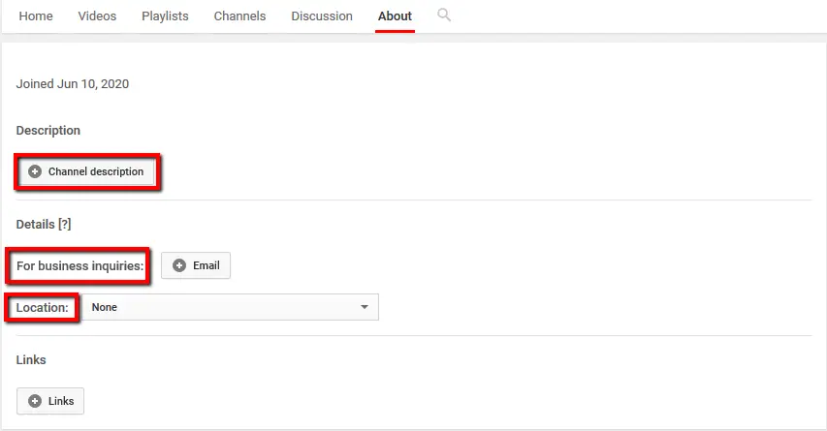The image size is (827, 431).
Task: Go to the Playlists tab
Action: [x=165, y=16]
